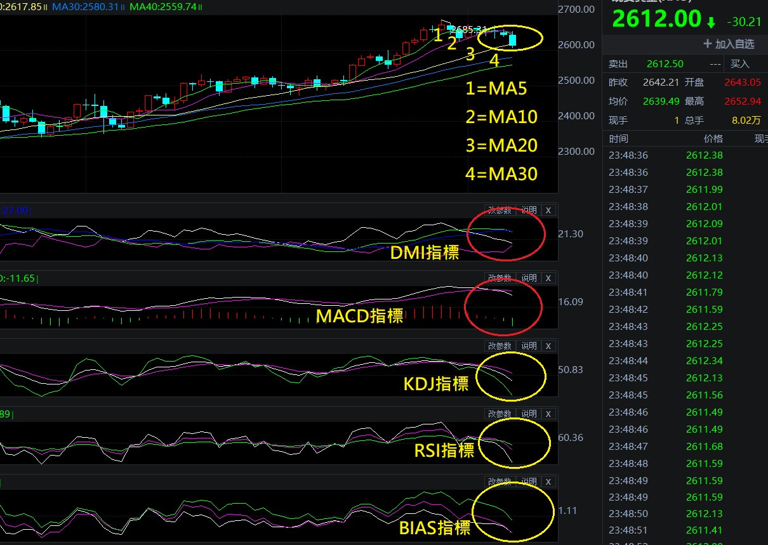This screenshot has width=768, height=545.
Task: Click the 总手 value 8.02万
Action: click(x=746, y=119)
